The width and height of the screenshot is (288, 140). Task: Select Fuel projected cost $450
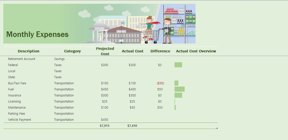coord(105,89)
